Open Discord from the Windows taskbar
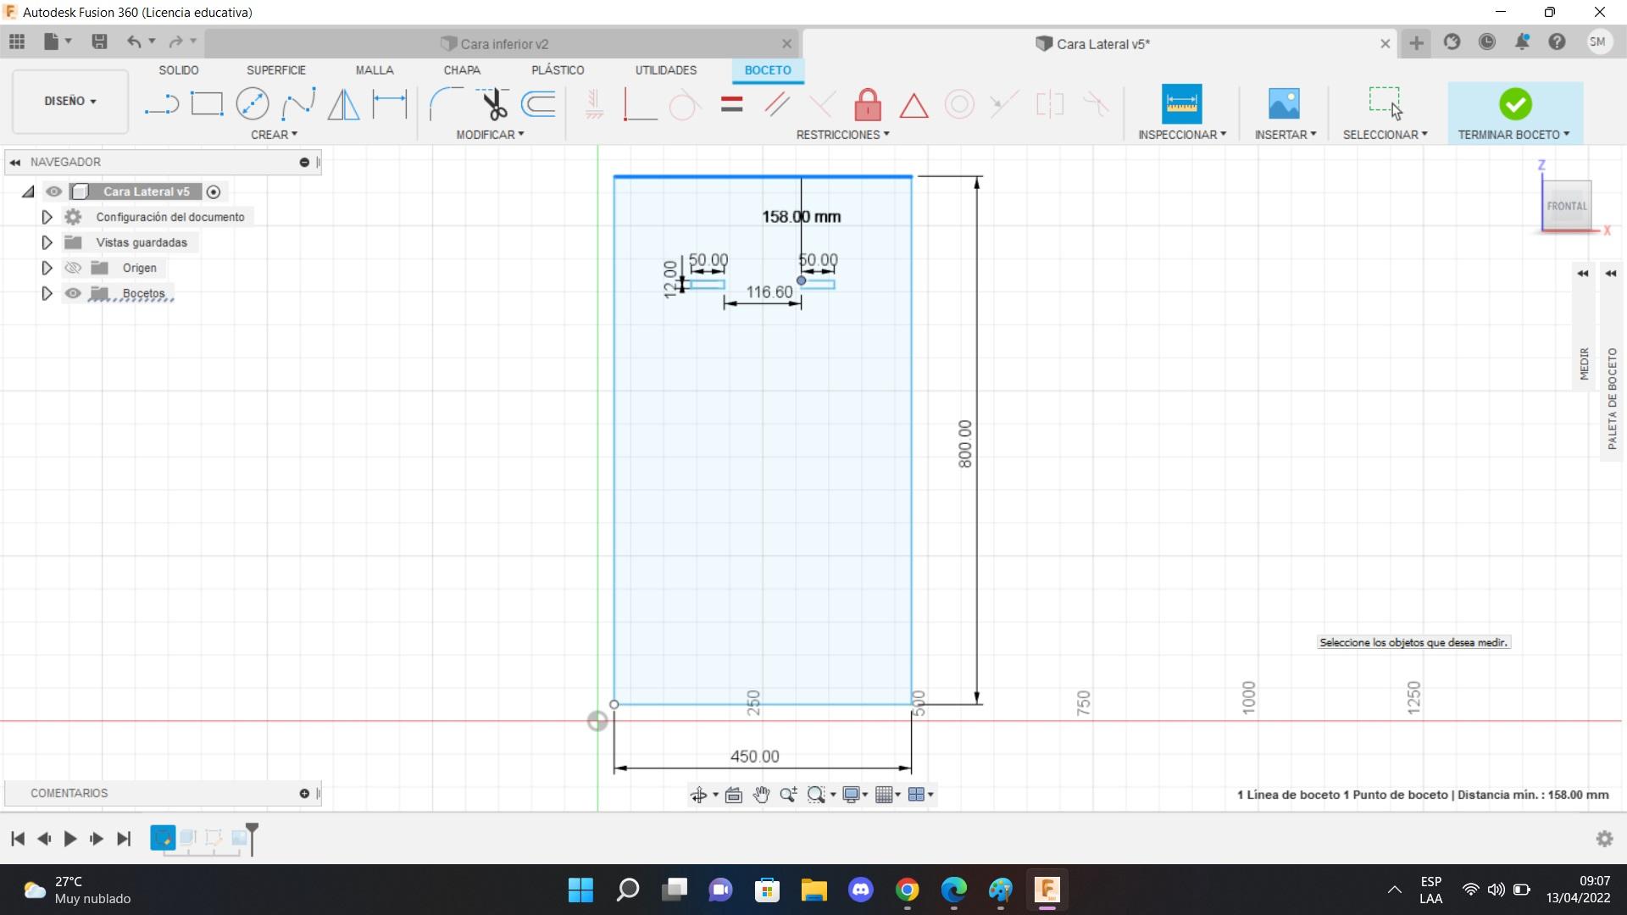 pyautogui.click(x=861, y=890)
